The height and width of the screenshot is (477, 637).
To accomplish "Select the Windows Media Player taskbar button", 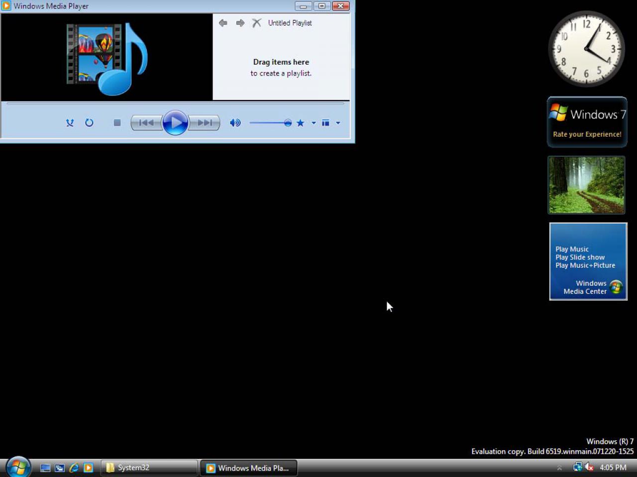I will point(249,468).
